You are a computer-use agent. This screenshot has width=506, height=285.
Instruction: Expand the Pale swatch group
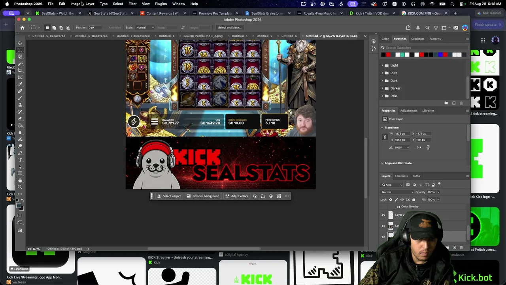(x=382, y=96)
